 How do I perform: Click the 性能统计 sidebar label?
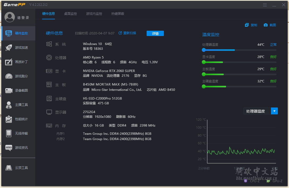pos(21,119)
